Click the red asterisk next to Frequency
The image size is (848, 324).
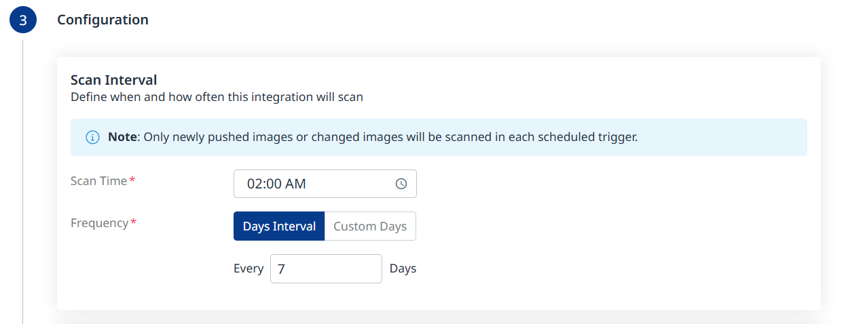point(133,222)
